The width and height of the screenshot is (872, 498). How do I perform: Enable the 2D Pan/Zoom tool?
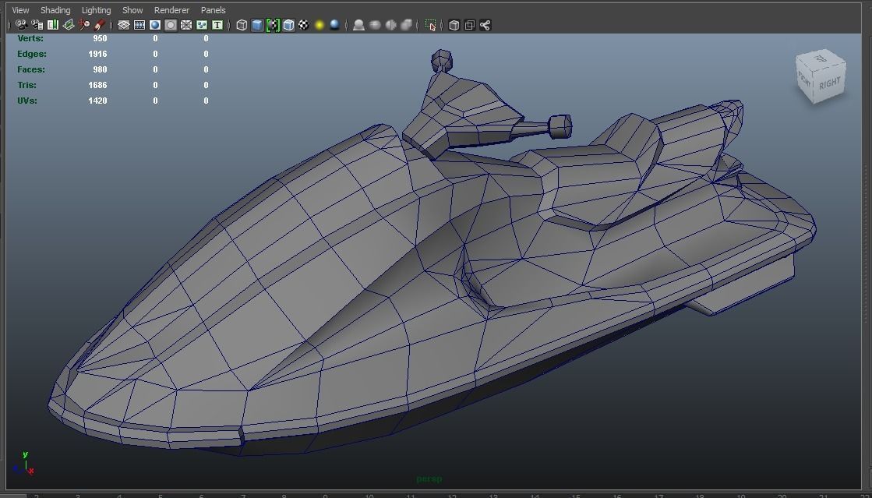pos(84,25)
